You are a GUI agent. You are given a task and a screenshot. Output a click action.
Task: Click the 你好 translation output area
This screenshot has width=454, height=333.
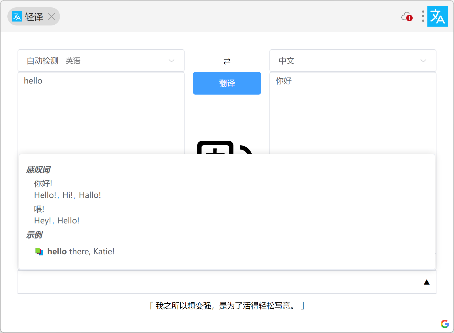coord(353,113)
